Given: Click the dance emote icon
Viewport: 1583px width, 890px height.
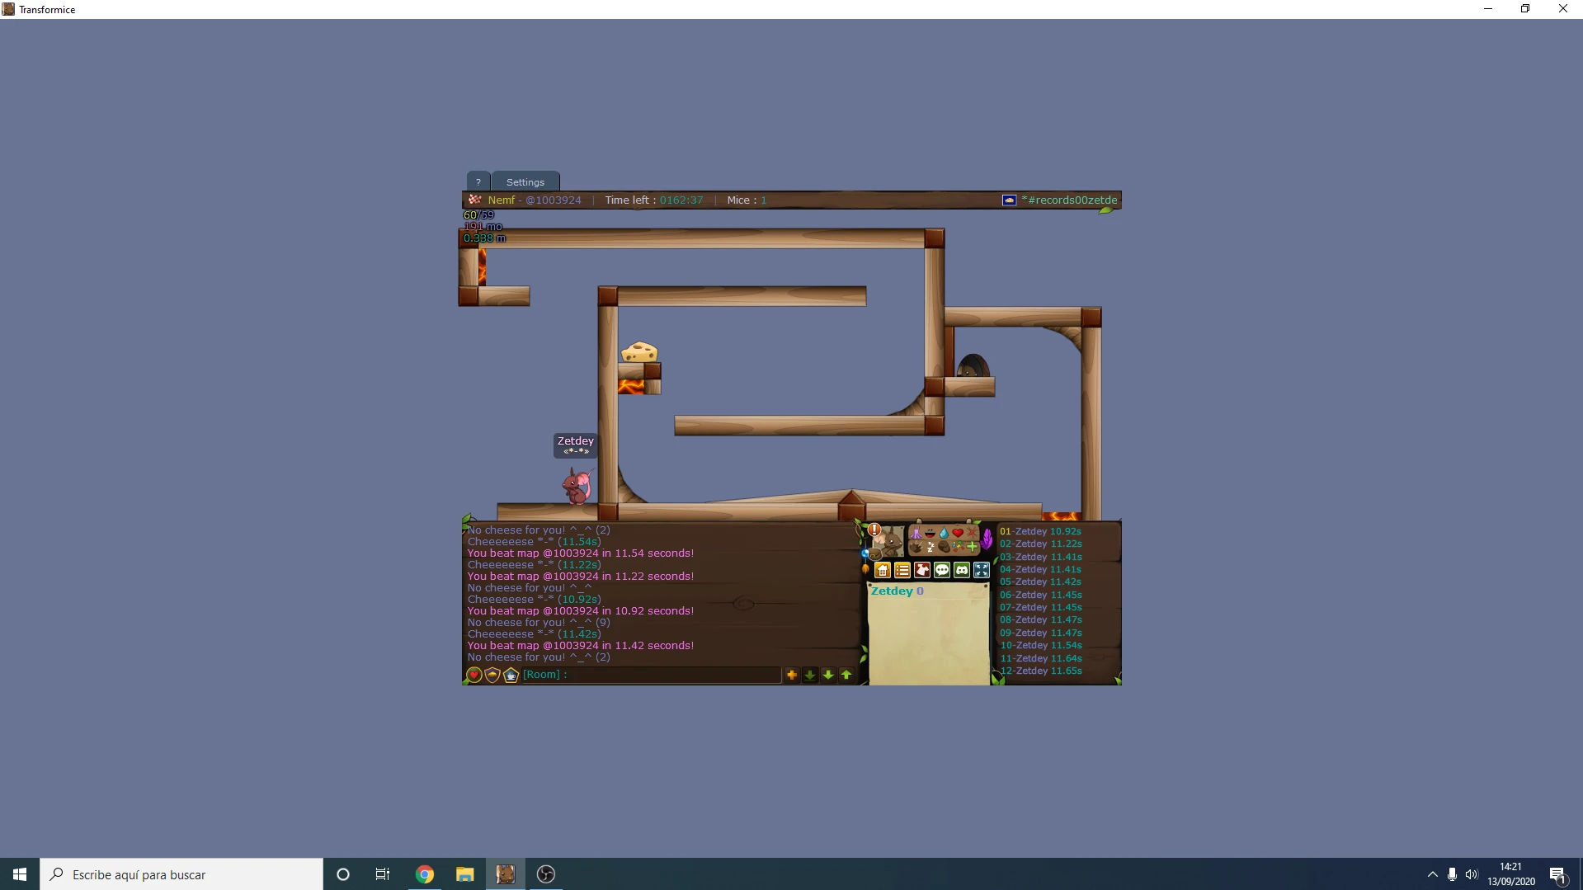Looking at the screenshot, I should tap(916, 533).
